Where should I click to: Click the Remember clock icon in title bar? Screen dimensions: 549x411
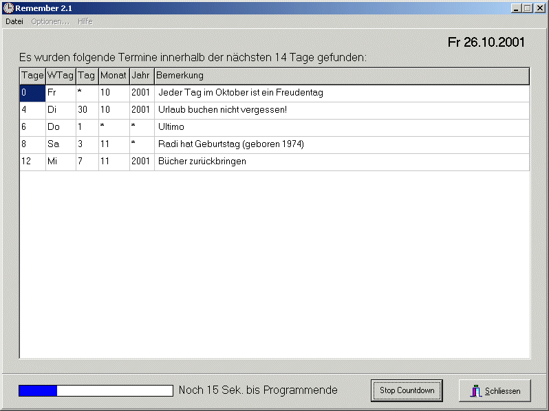coord(8,8)
